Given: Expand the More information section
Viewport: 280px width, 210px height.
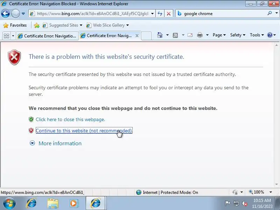Looking at the screenshot, I should click(32, 143).
